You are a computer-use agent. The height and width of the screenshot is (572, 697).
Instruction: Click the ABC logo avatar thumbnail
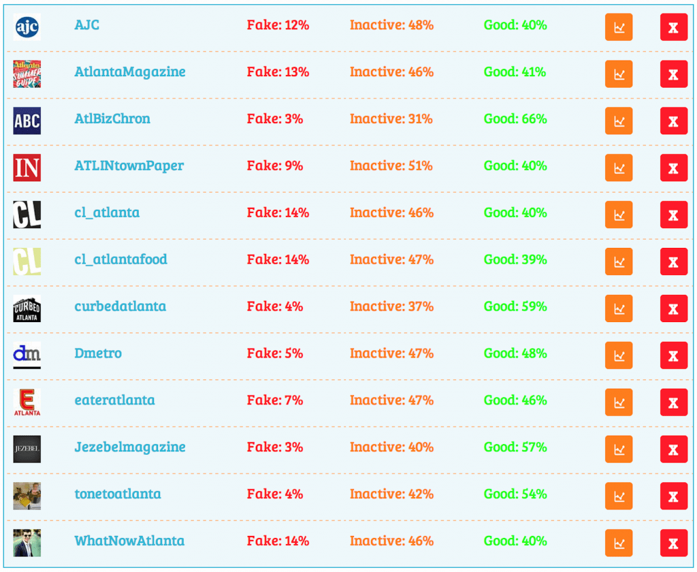27,121
